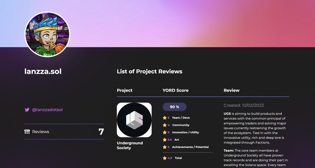Click the Total rating label
The image size is (315, 168).
178,158
